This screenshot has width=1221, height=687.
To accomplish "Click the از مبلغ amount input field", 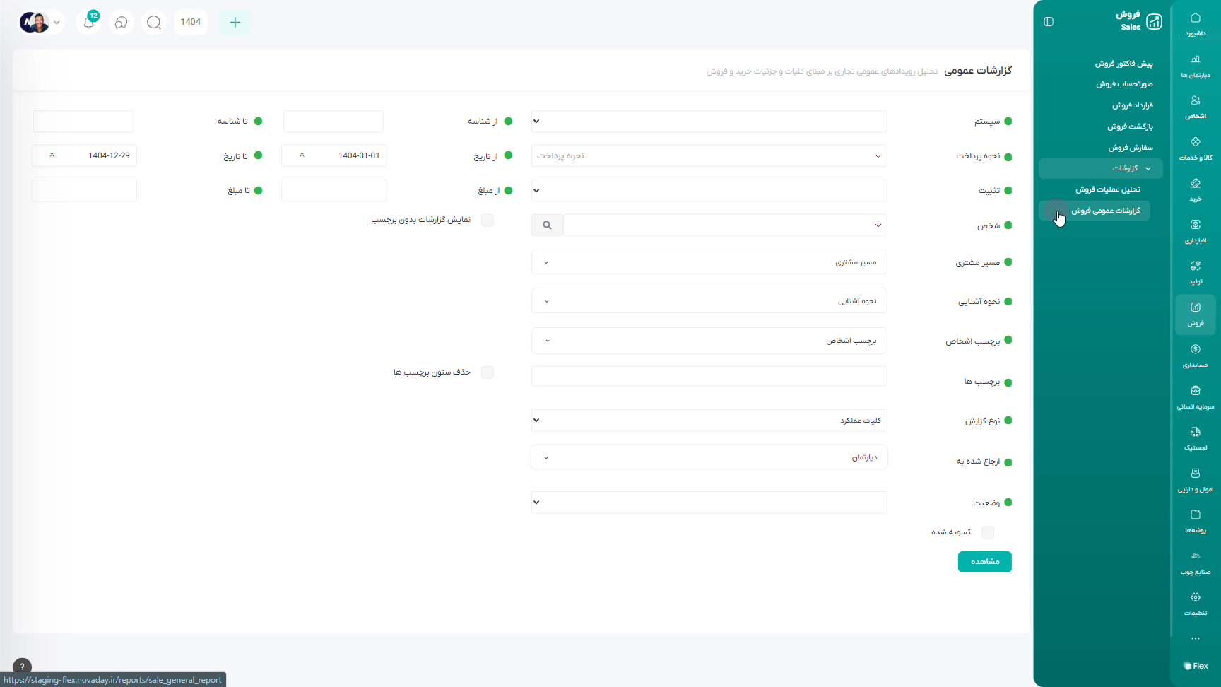I will [x=334, y=191].
